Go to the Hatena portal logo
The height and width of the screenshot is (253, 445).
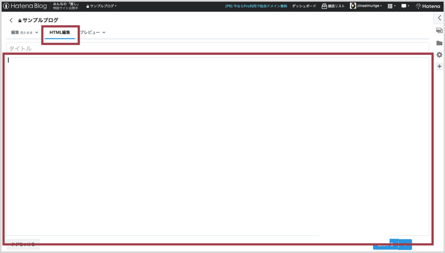[x=428, y=6]
